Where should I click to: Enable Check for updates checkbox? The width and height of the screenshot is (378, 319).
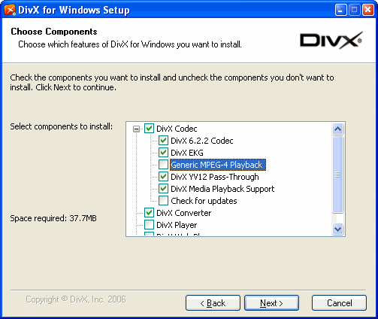pos(163,201)
